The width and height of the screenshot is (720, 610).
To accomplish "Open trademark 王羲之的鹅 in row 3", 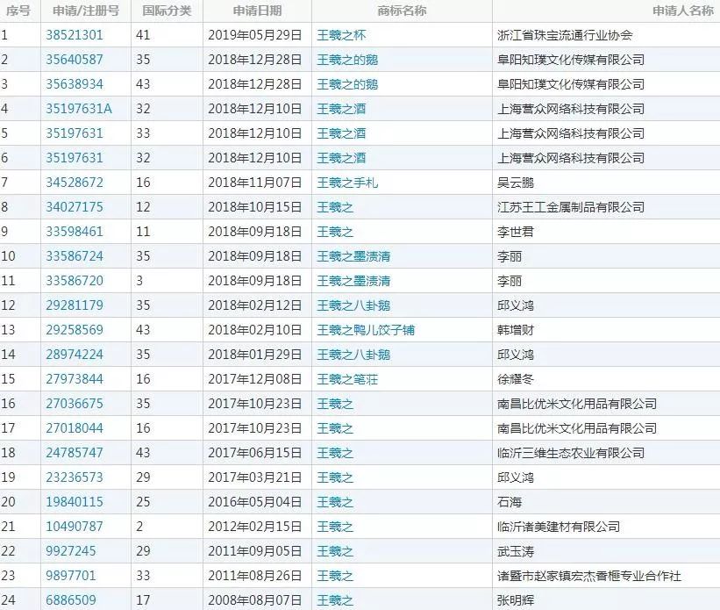I will (347, 84).
